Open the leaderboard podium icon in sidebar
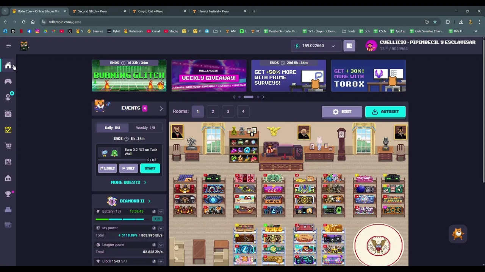485x272 pixels. coord(8,210)
